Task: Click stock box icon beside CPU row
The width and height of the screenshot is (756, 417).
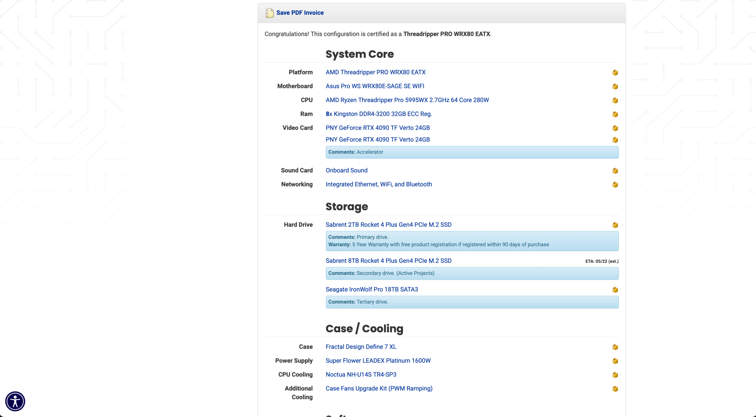Action: coord(615,100)
